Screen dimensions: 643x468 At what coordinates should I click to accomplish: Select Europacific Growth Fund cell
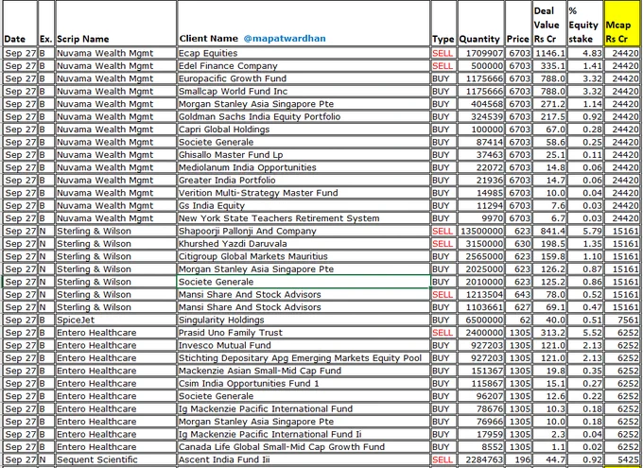[304, 78]
